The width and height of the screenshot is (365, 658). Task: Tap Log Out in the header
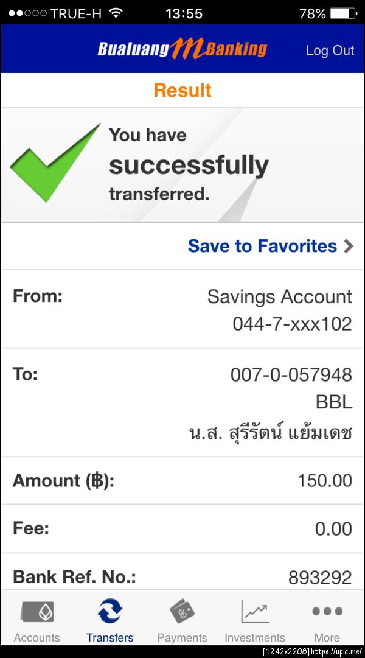click(x=330, y=51)
